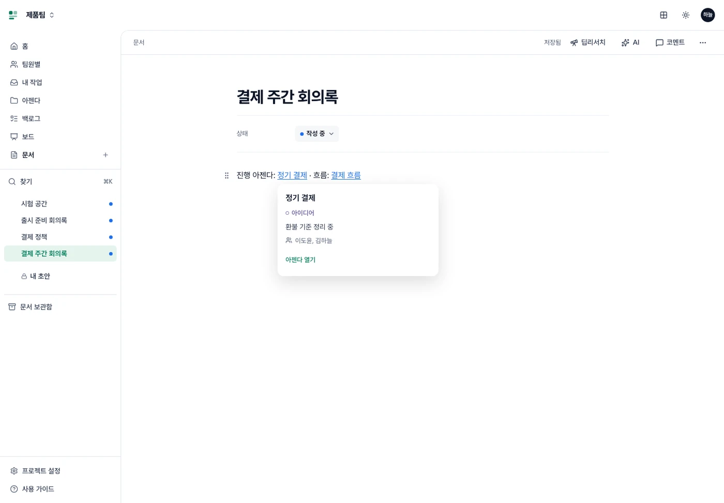Open the 하늘 user avatar menu

click(x=707, y=15)
